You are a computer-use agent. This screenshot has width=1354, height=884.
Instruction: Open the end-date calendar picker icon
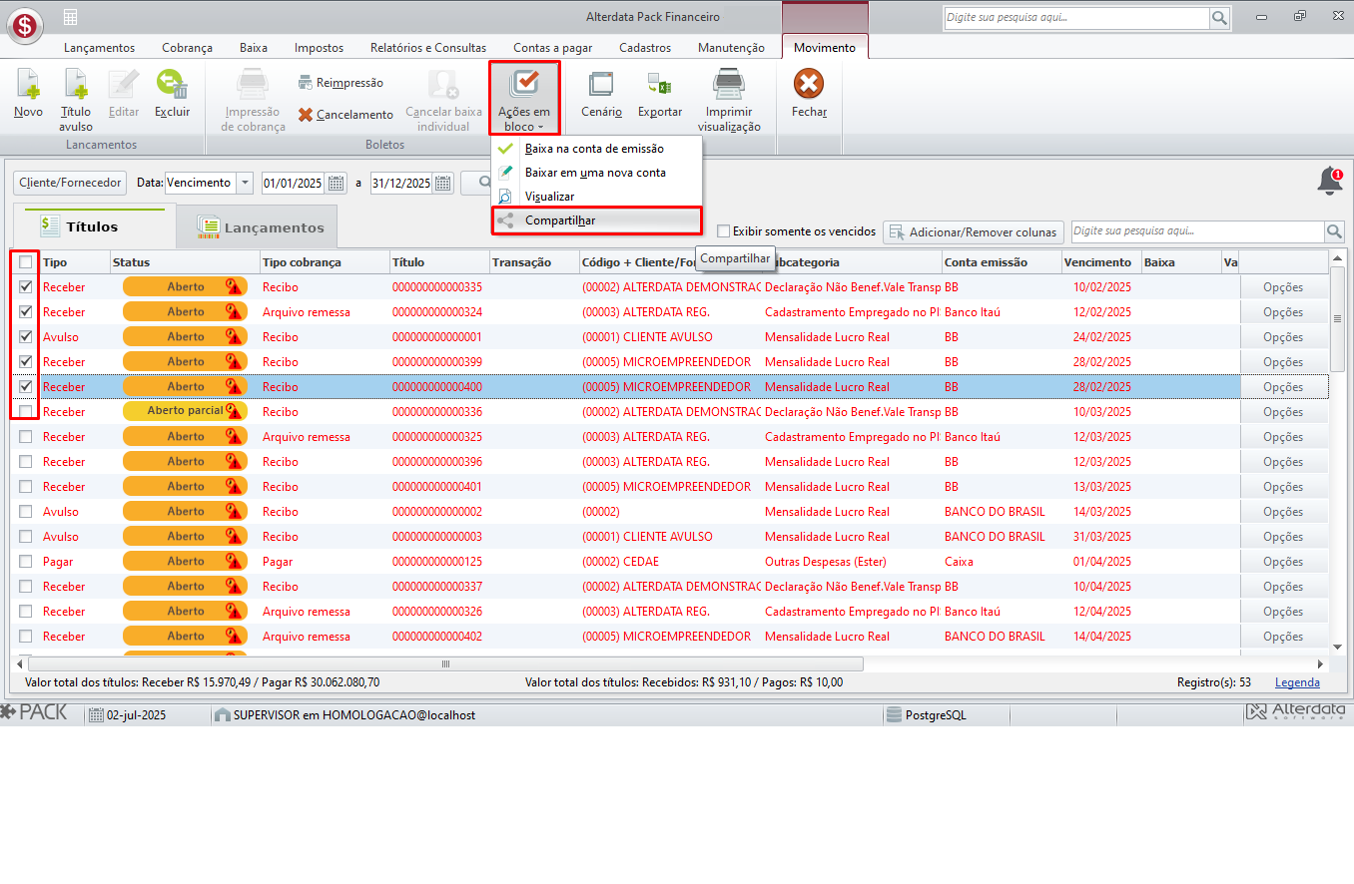click(x=443, y=183)
